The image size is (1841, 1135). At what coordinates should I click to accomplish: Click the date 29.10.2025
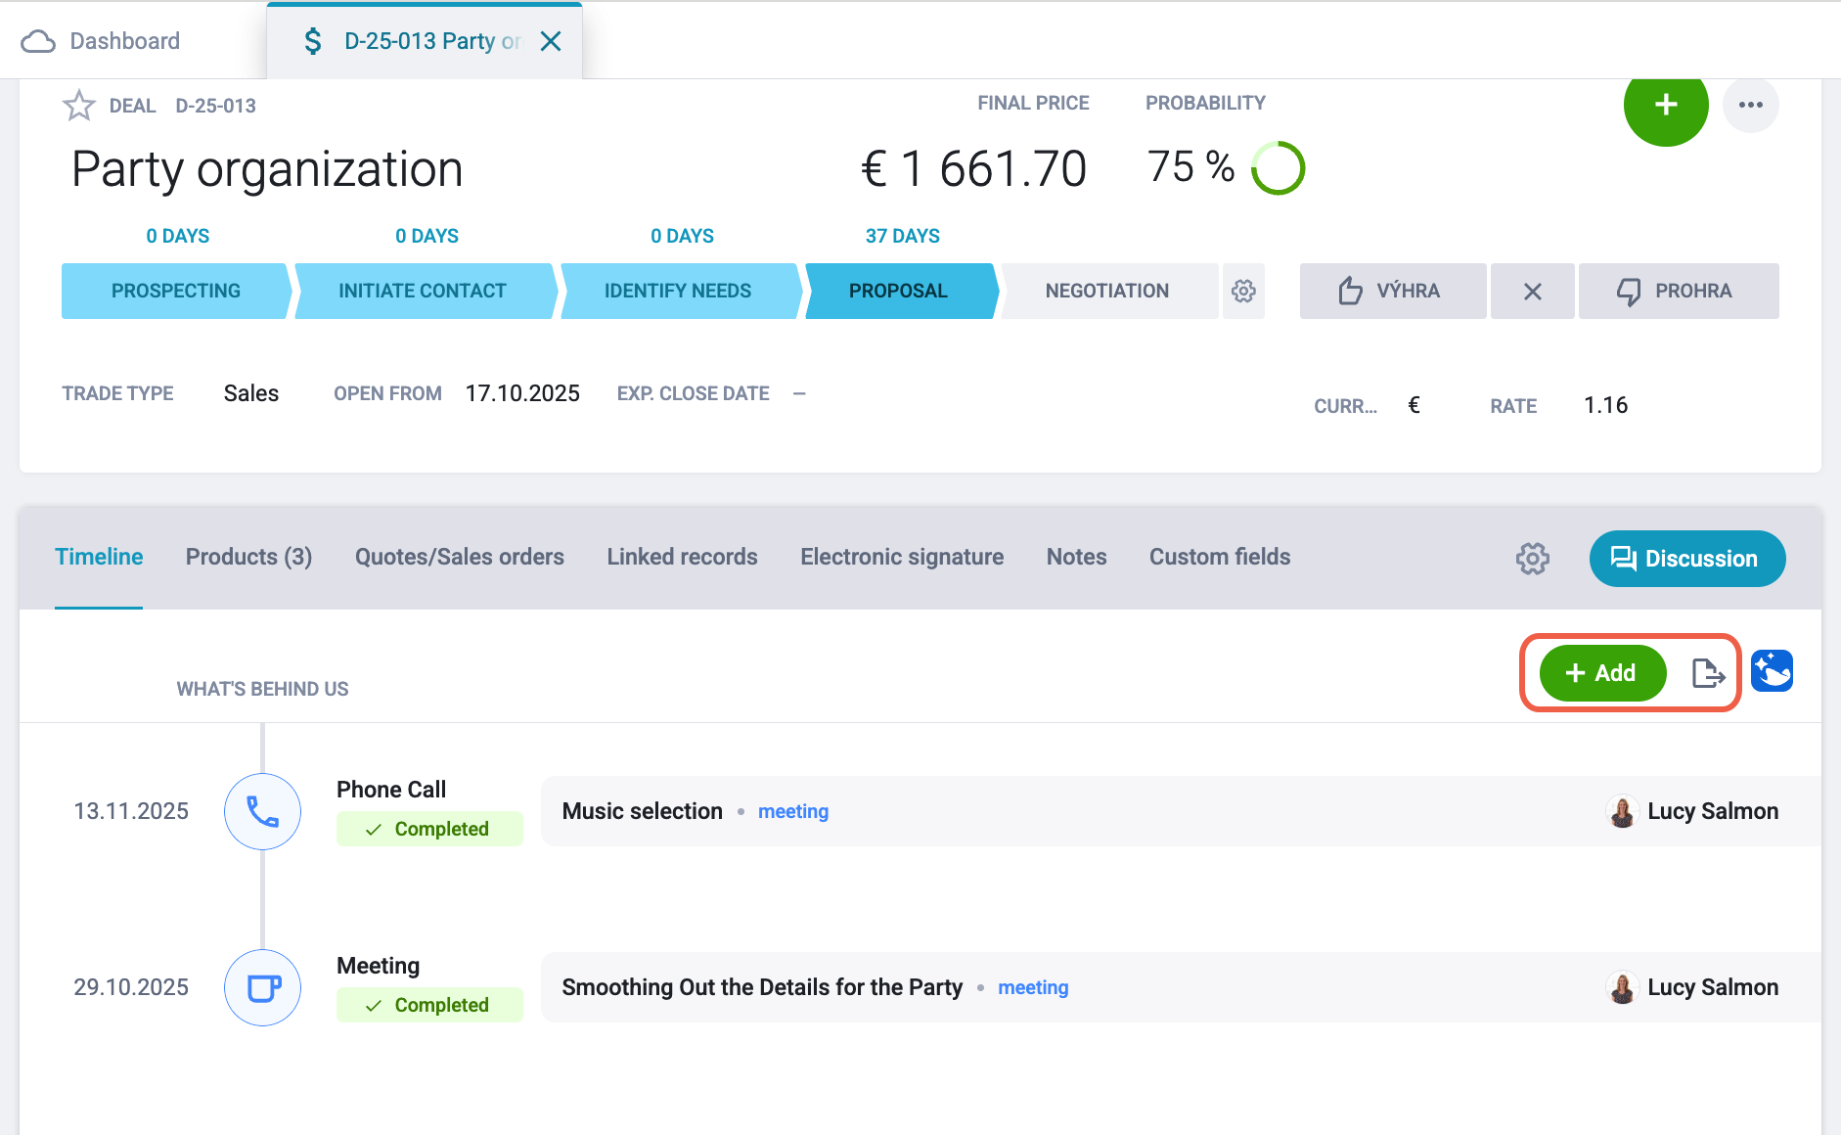[x=131, y=987]
